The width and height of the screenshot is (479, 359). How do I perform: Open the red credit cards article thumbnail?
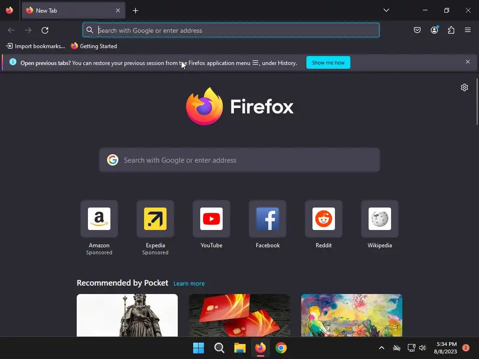[x=239, y=316]
